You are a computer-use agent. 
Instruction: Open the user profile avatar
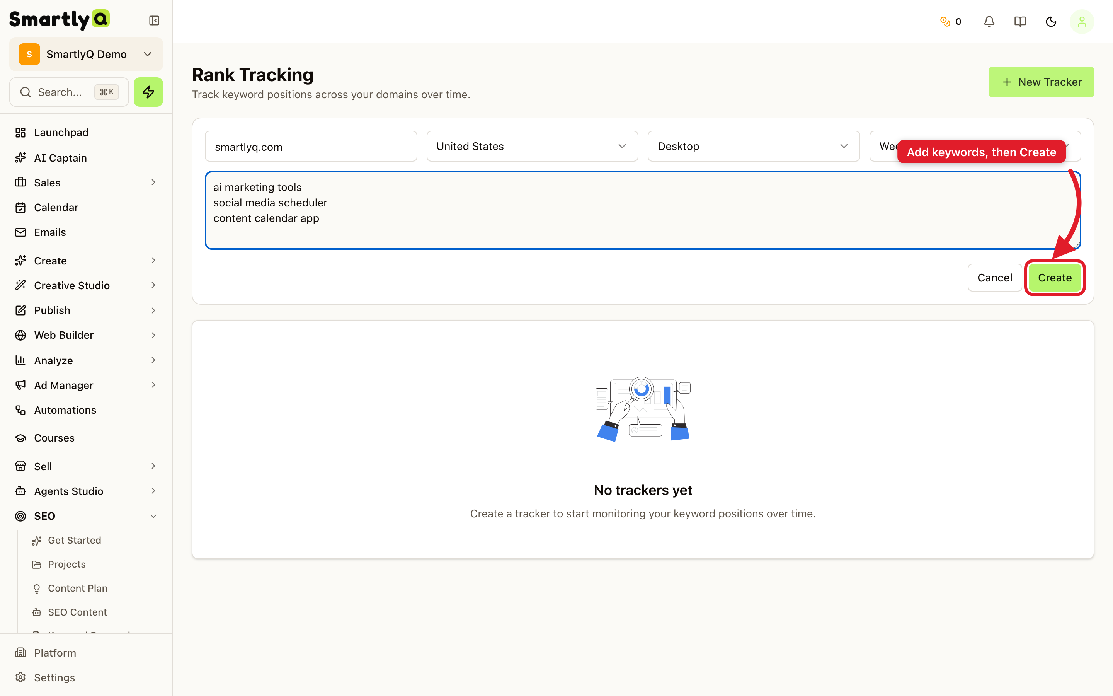point(1082,22)
